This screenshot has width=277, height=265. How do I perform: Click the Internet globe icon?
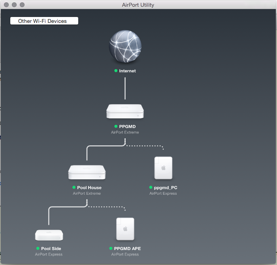click(125, 46)
